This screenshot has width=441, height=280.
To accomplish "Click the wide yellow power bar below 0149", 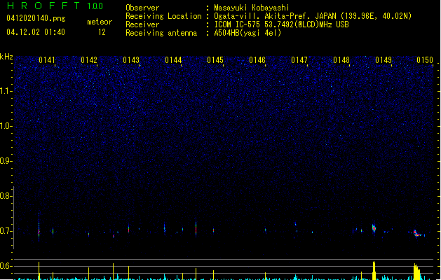I will tap(374, 270).
